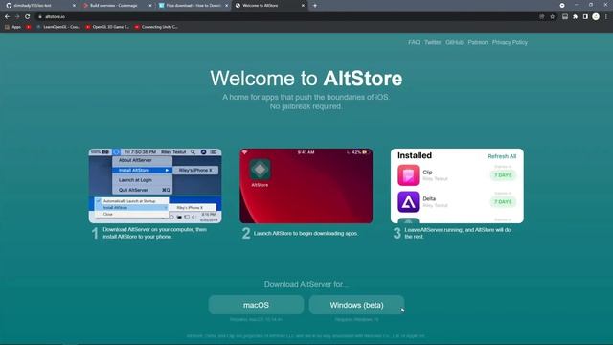Click the padlock icon beside altstore.io
Viewport: 613px width, 345px height.
coord(40,17)
